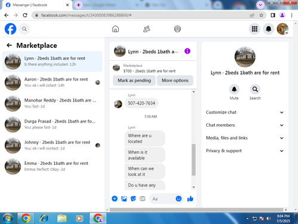
Task: Expand Customize chat section
Action: (245, 112)
